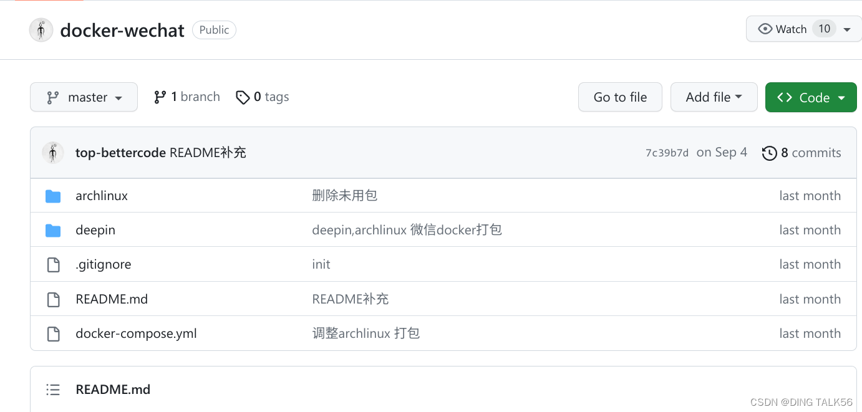Click the Public label next to docker-wechat
862x412 pixels.
click(x=214, y=29)
